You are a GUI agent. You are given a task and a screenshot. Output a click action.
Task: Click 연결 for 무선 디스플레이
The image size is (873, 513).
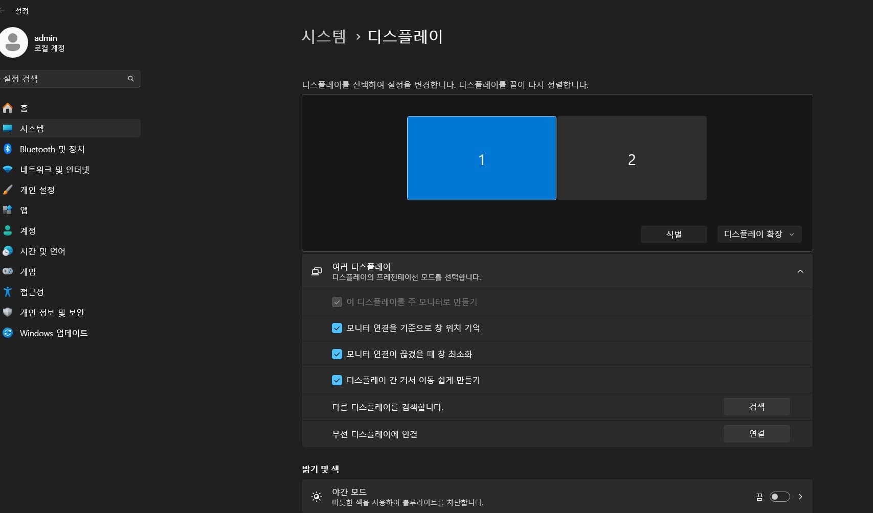click(756, 434)
